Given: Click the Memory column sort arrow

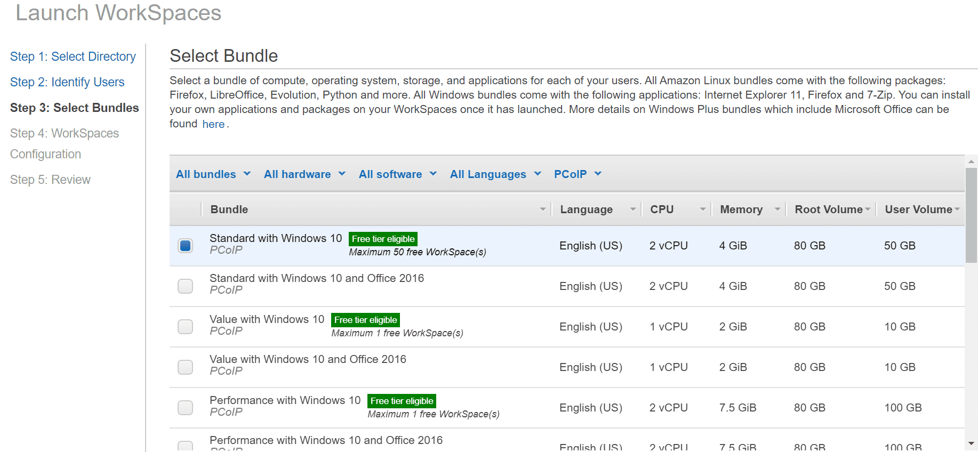Looking at the screenshot, I should pyautogui.click(x=777, y=209).
